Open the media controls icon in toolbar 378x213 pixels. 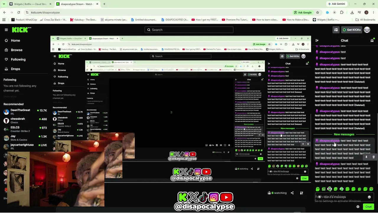coord(359,12)
